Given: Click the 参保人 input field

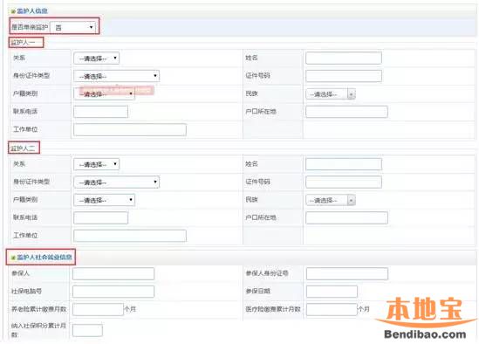Looking at the screenshot, I should (113, 273).
